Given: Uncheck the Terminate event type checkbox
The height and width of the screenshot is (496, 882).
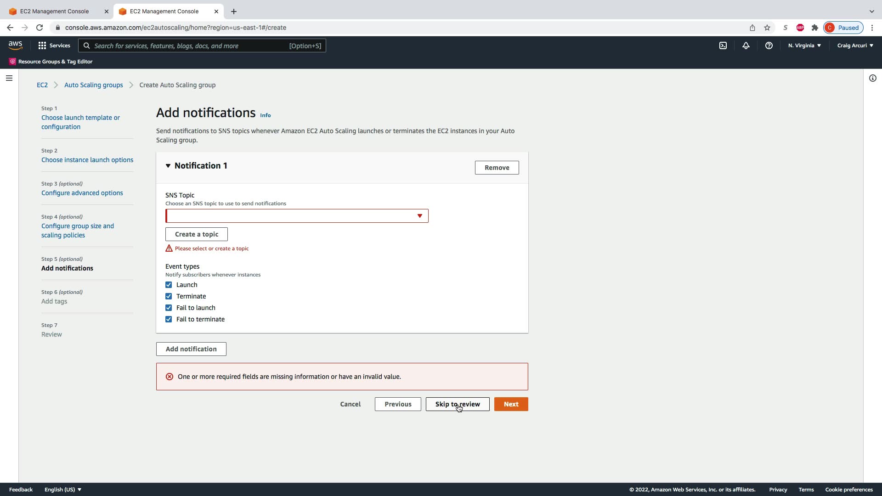Looking at the screenshot, I should (169, 296).
